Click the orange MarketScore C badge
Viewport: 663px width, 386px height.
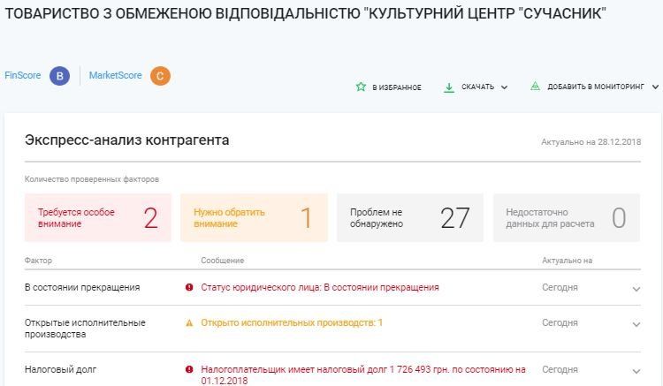coord(160,76)
